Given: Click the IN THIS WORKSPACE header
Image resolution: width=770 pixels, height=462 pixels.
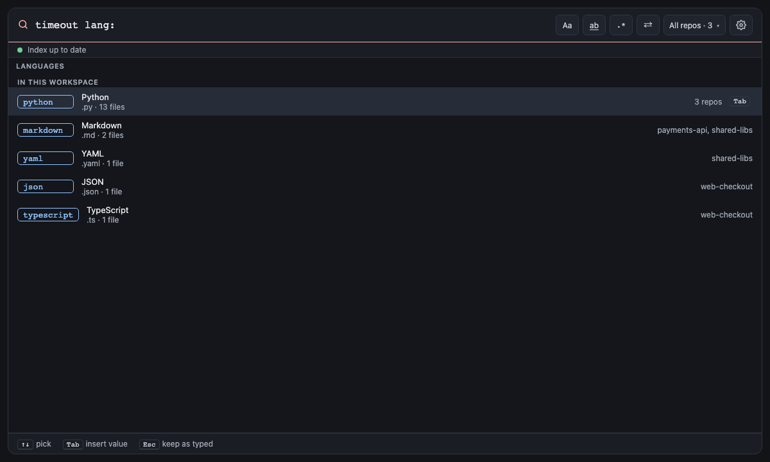Looking at the screenshot, I should point(58,82).
